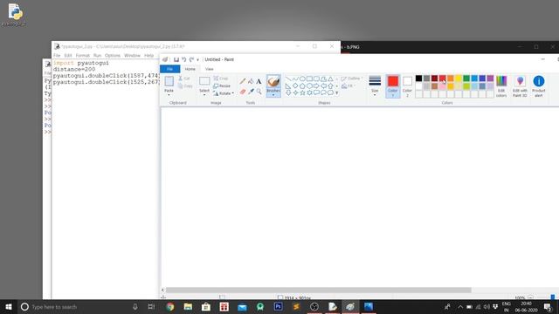Open the shape Outline dropdown

point(351,78)
